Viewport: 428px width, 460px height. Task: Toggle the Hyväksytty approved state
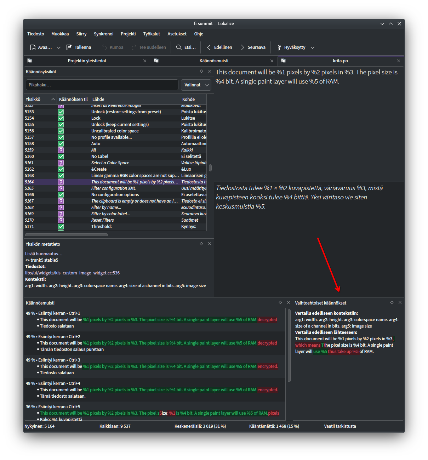click(291, 47)
